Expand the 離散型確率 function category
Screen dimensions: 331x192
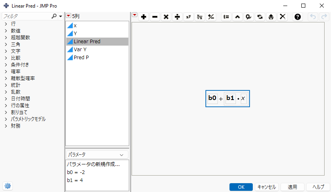point(6,78)
